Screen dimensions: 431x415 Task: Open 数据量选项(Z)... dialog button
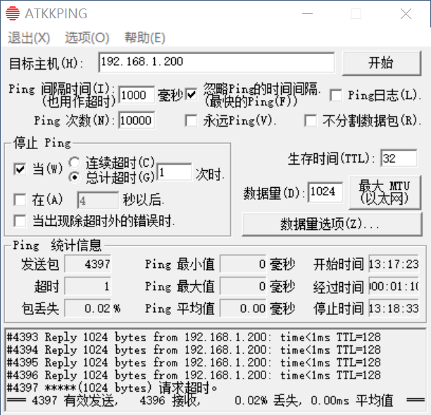coord(332,224)
